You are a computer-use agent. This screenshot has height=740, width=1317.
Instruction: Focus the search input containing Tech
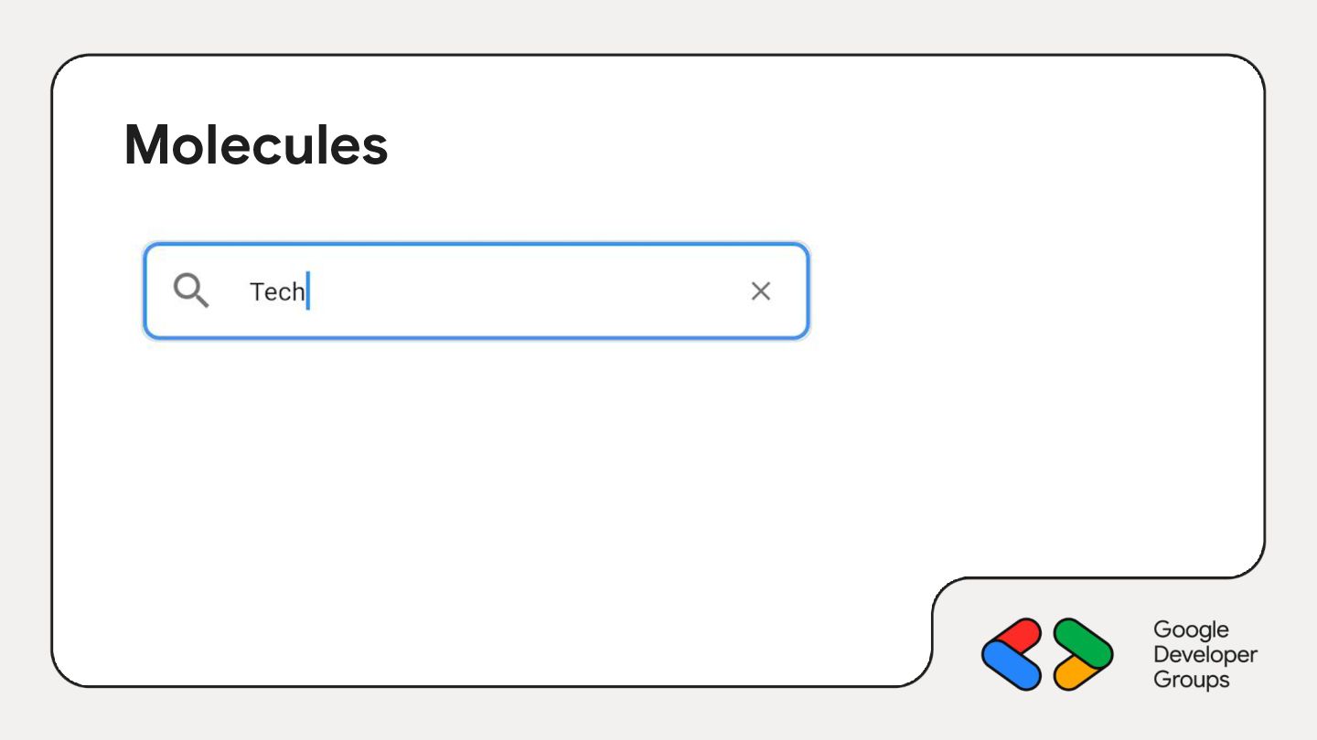click(x=476, y=291)
